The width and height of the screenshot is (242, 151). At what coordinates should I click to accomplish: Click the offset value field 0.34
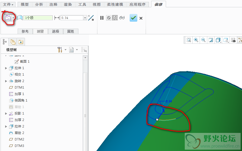coord(72,18)
